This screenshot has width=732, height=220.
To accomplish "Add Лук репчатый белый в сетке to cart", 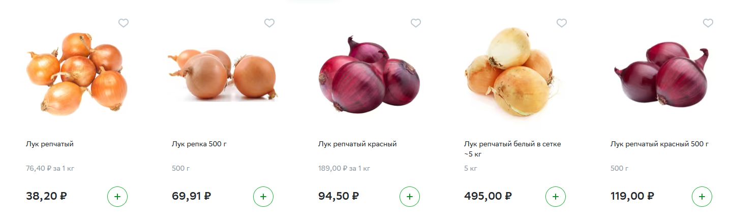I will [556, 197].
